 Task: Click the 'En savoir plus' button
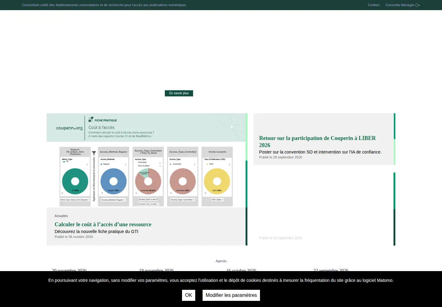[x=179, y=93]
